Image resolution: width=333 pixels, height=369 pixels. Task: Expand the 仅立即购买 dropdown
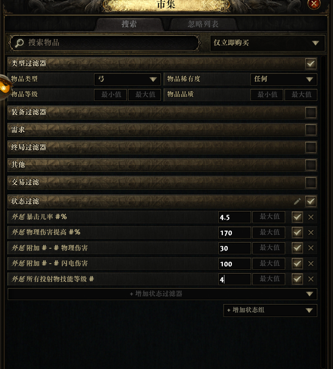click(x=268, y=43)
